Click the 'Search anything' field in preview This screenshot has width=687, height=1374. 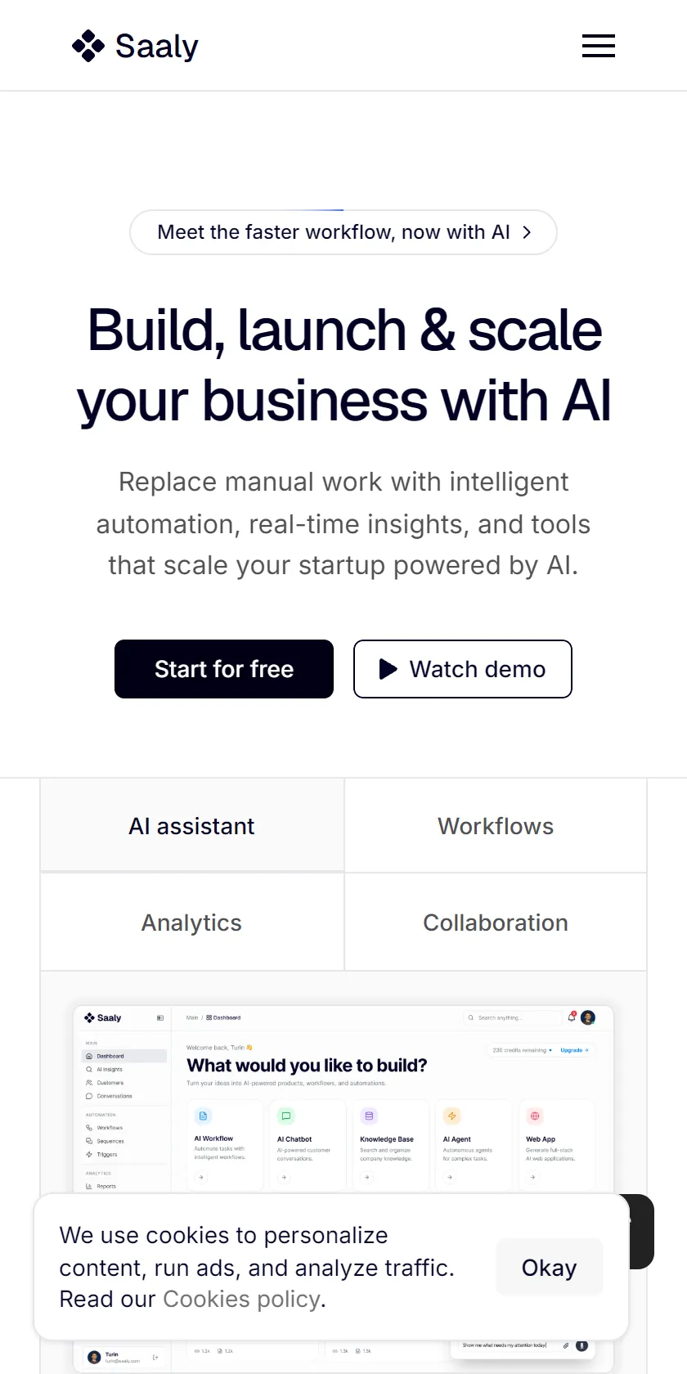(513, 1017)
